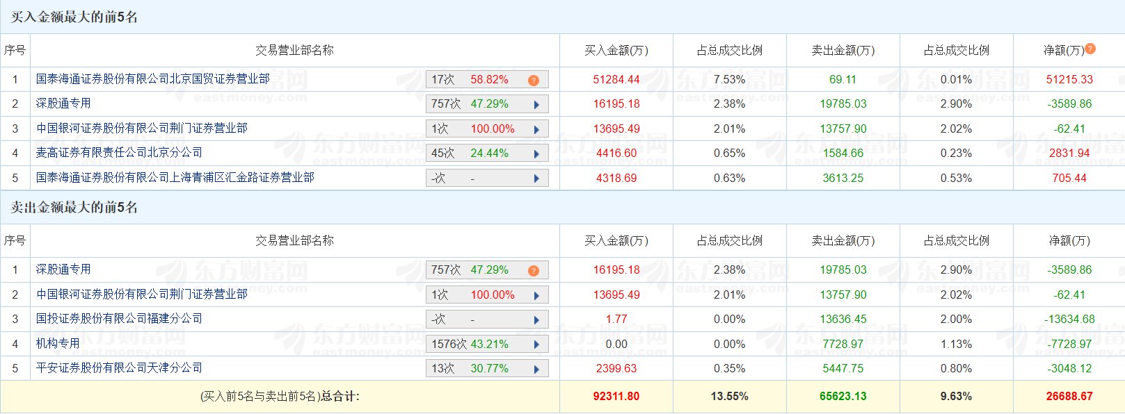Expand arrow for 机构专用 row
Viewport: 1125px width, 414px height.
[x=536, y=345]
